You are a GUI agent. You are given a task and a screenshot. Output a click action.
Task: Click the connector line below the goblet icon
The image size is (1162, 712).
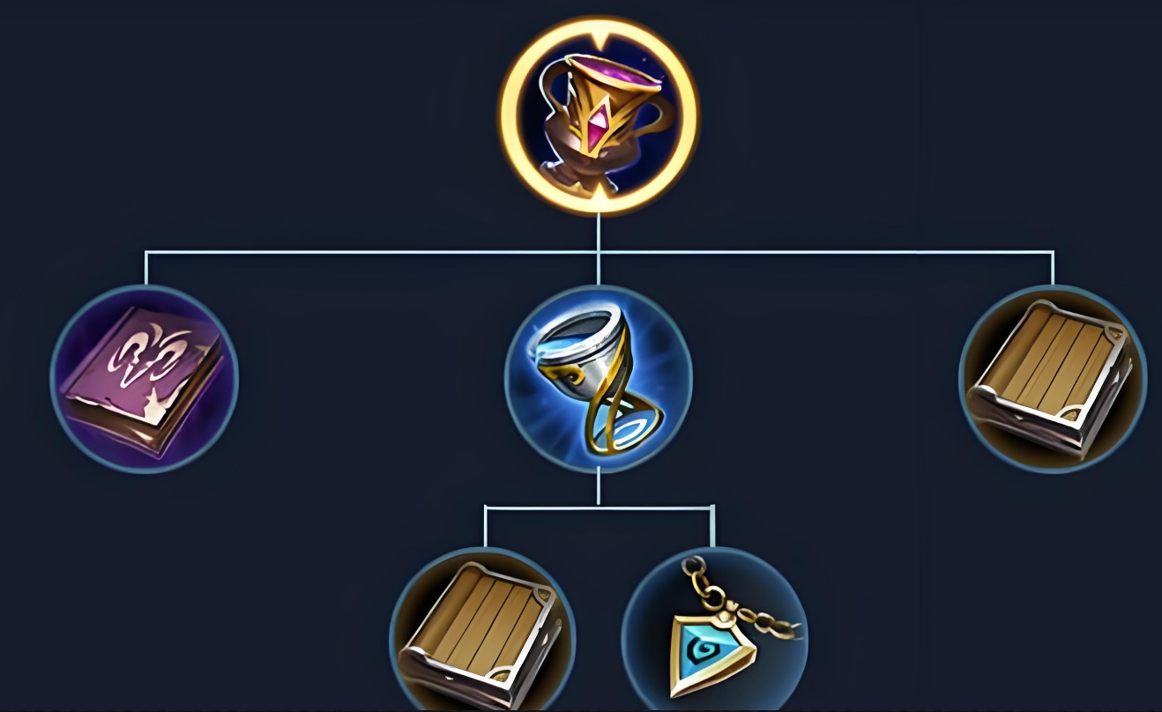click(x=599, y=489)
